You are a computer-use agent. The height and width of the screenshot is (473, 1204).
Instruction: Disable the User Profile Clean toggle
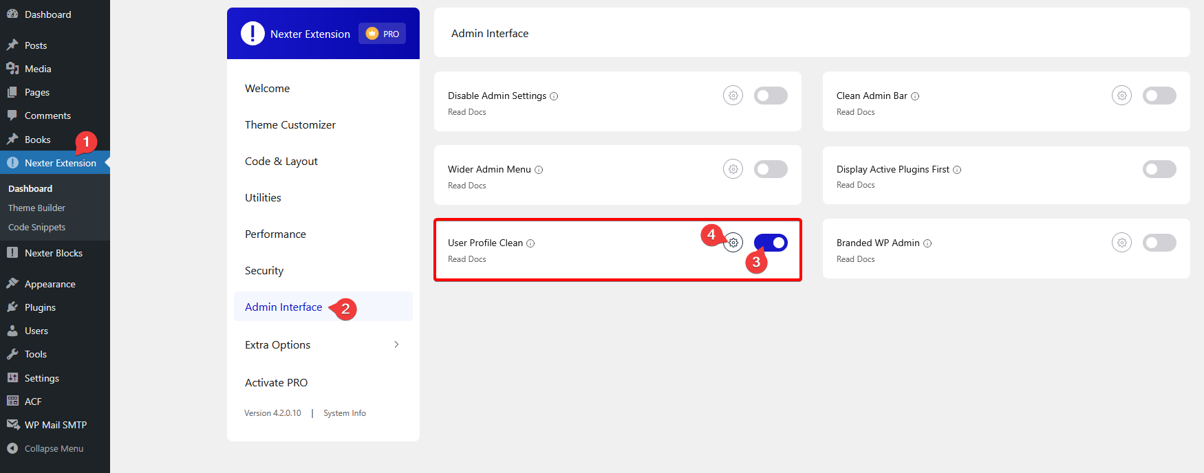[771, 242]
